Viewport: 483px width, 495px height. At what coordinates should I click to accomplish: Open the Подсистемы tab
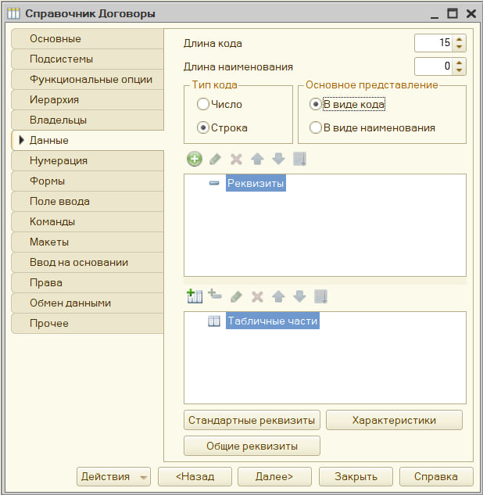coord(88,59)
